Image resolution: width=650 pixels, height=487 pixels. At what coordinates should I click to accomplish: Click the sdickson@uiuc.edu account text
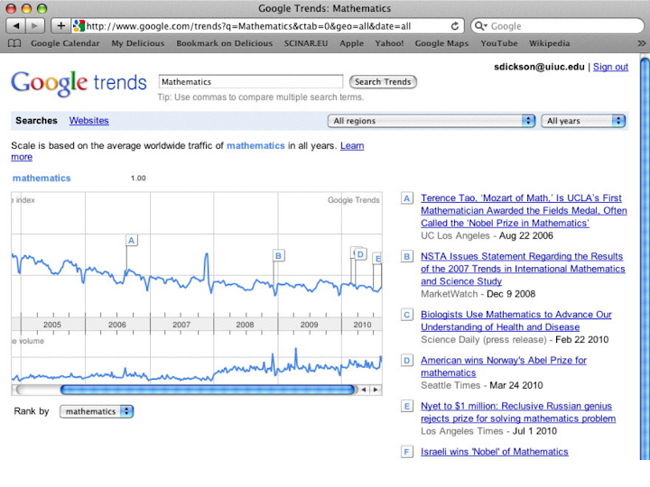[x=539, y=67]
